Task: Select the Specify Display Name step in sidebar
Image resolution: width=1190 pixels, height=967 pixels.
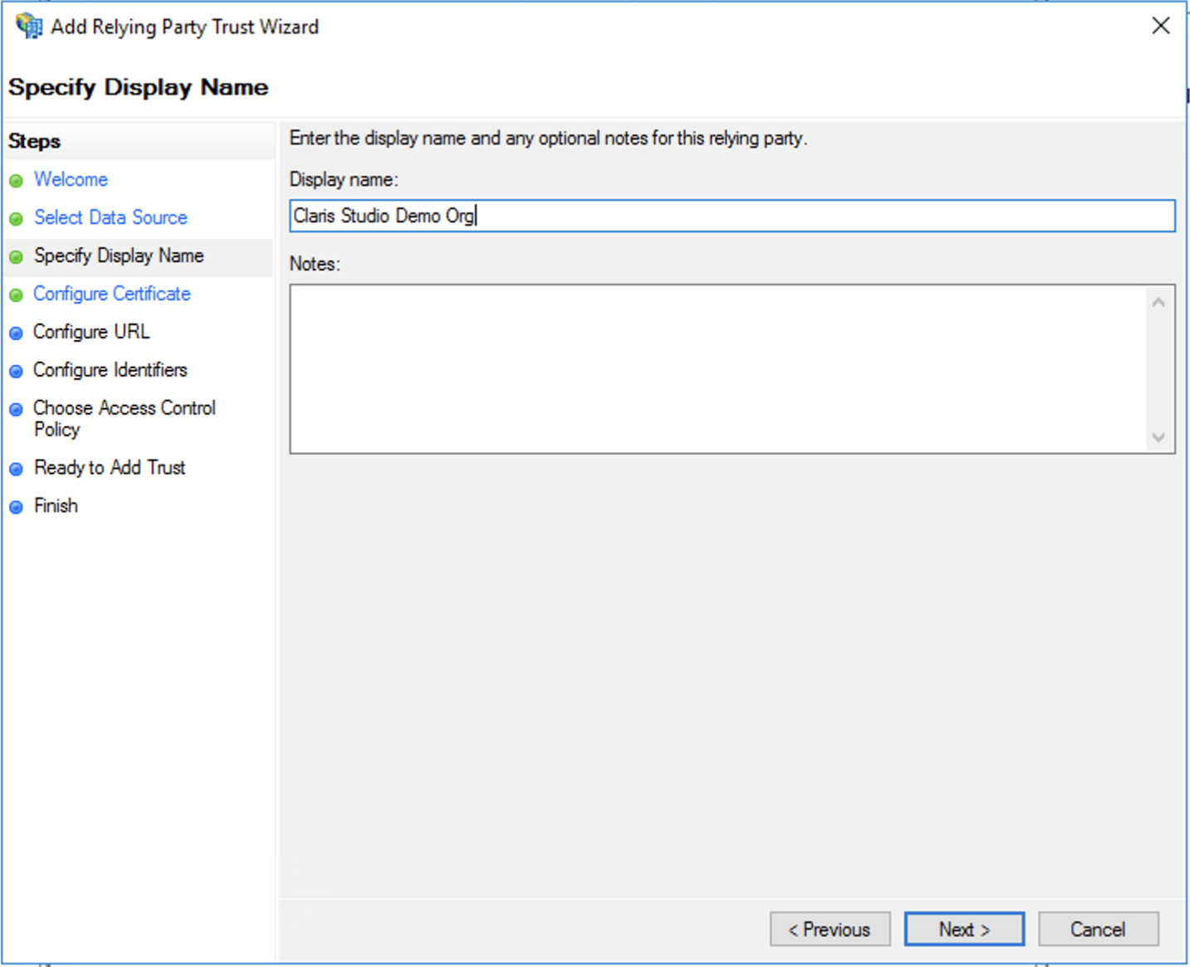Action: (x=118, y=255)
